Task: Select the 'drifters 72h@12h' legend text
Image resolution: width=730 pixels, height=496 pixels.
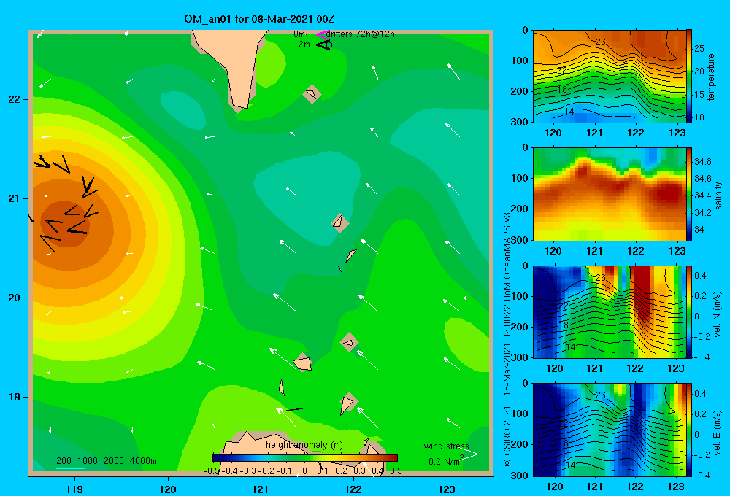Action: point(361,34)
